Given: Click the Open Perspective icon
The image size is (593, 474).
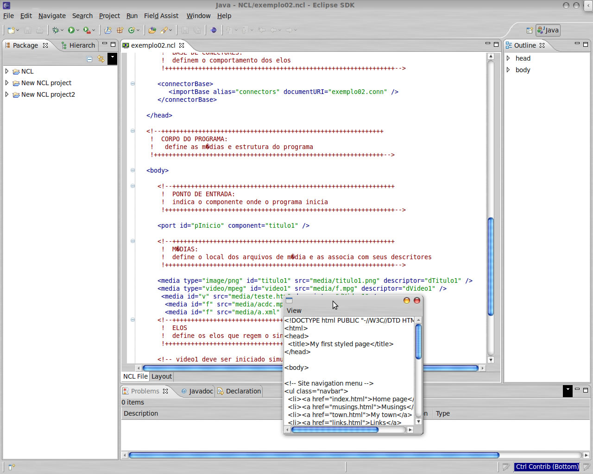Looking at the screenshot, I should (x=530, y=30).
